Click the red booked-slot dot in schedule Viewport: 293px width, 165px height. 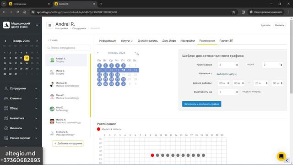click(152, 155)
